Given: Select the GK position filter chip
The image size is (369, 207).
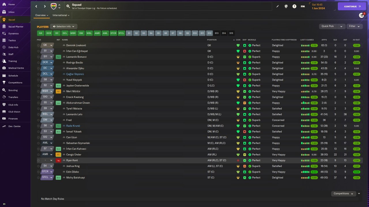Looking at the screenshot, I should pos(41,33).
